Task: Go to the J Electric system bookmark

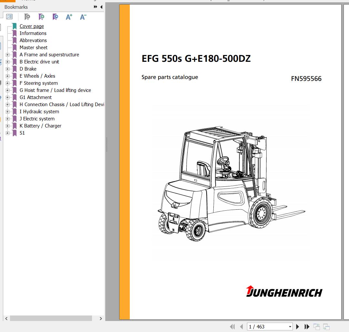Action: (37, 119)
